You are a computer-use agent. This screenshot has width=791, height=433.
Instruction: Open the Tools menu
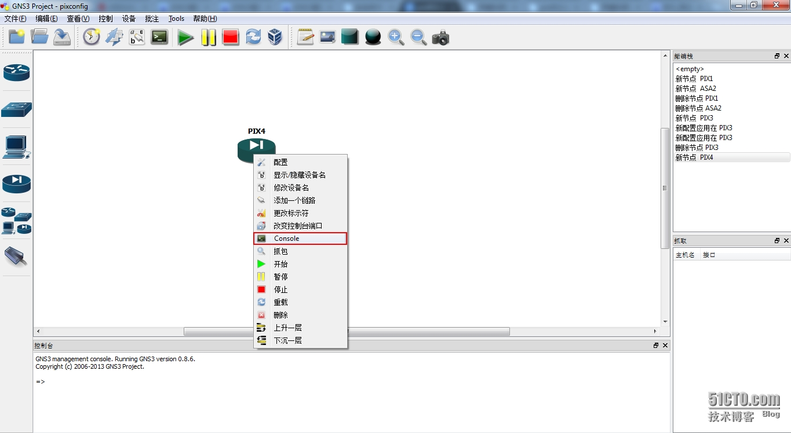[176, 19]
